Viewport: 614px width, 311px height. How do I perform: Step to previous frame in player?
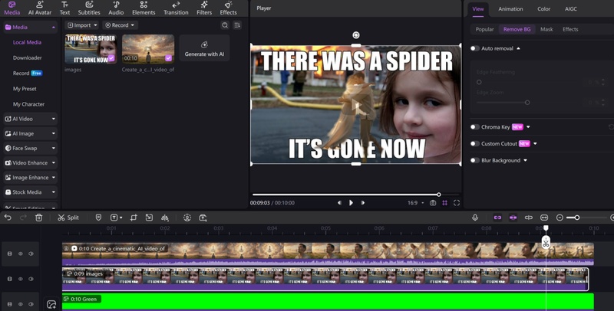tap(339, 203)
